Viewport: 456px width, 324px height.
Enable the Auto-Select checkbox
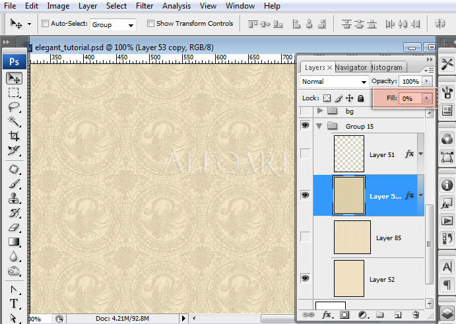[46, 24]
